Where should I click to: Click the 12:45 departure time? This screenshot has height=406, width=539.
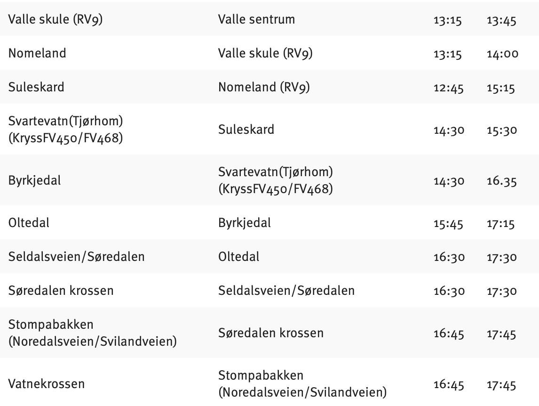(x=449, y=88)
